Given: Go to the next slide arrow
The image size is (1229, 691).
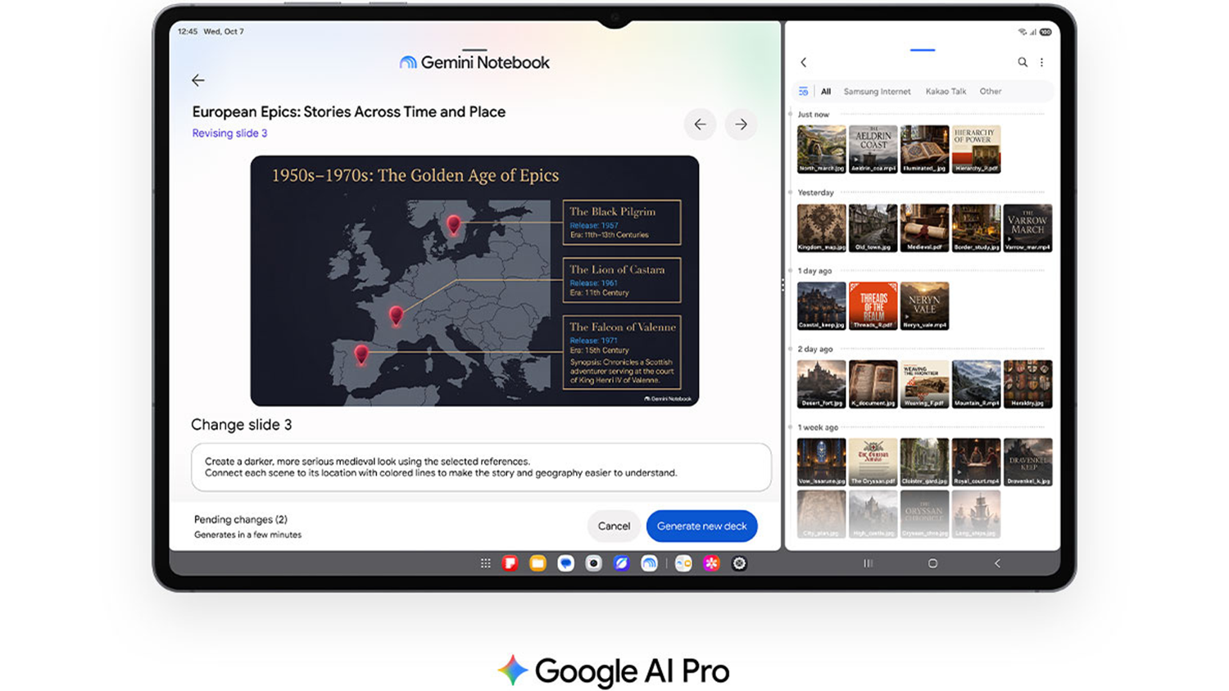Looking at the screenshot, I should 741,124.
